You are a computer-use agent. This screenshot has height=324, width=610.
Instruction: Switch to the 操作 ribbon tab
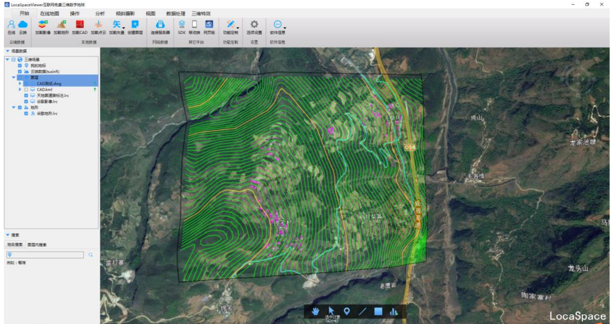click(75, 14)
